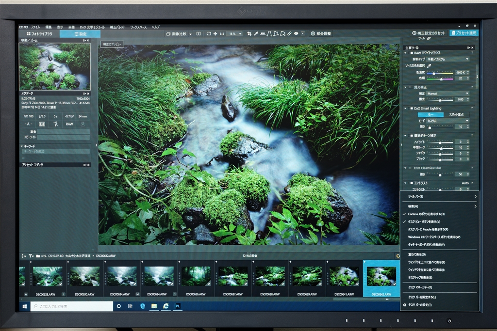
Task: Choose タスク マネージャー from context menu
Action: [x=420, y=287]
